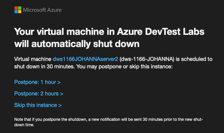The height and width of the screenshot is (133, 224).
Task: Click the lab name (dws-1166-JOHANNA) text
Action: (147, 59)
